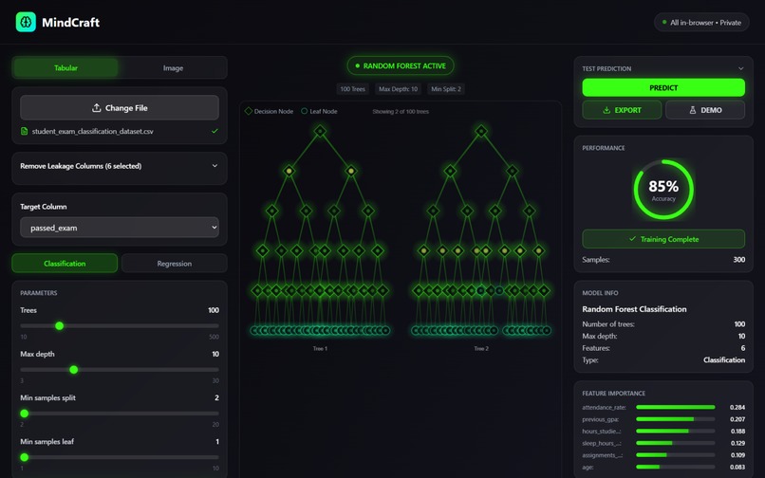Click the Showing 2 of 100 trees text
This screenshot has height=478, width=765.
(401, 111)
